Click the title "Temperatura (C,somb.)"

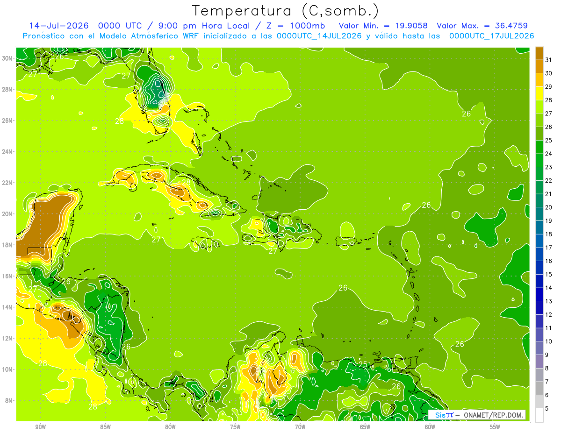[x=286, y=11]
